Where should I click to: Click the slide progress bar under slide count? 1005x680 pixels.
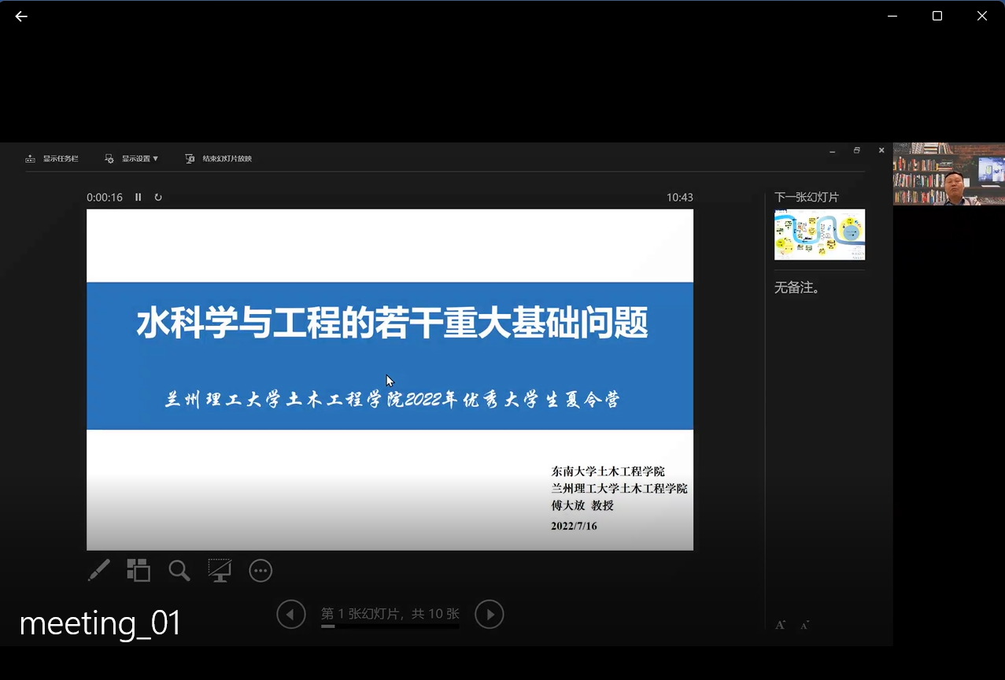tap(390, 626)
